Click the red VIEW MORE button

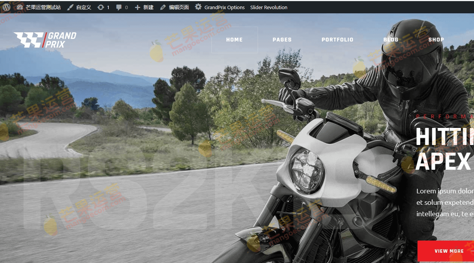(449, 251)
